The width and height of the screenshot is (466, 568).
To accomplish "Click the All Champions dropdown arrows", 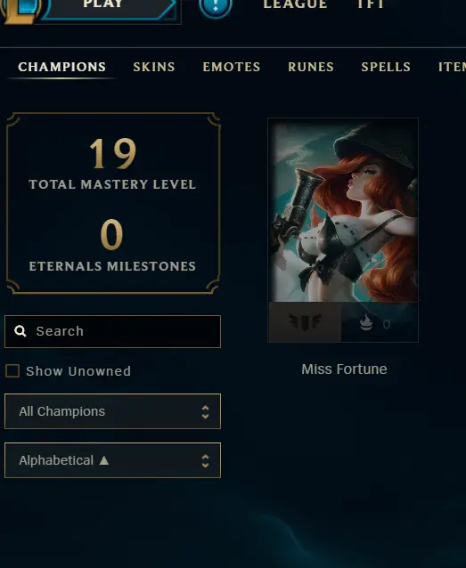I will tap(205, 412).
